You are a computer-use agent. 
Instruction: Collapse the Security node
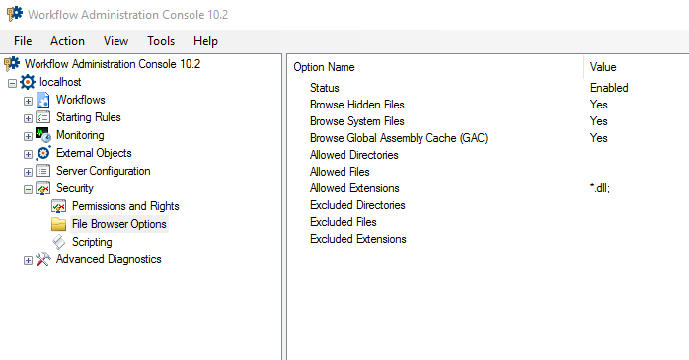point(28,189)
